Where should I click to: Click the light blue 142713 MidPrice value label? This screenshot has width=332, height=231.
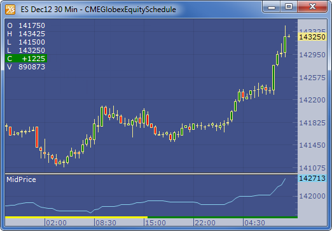tap(312, 178)
